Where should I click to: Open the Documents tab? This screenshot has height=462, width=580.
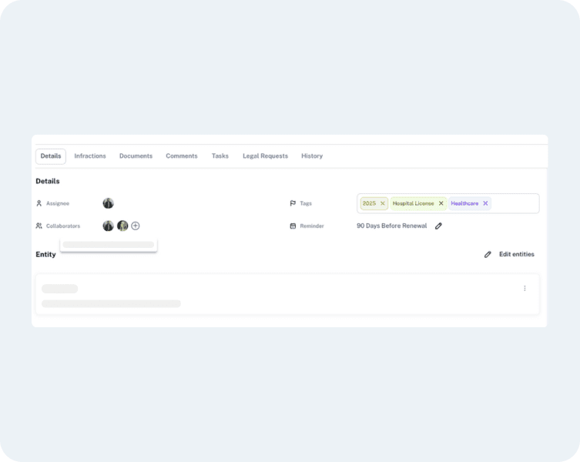point(136,156)
